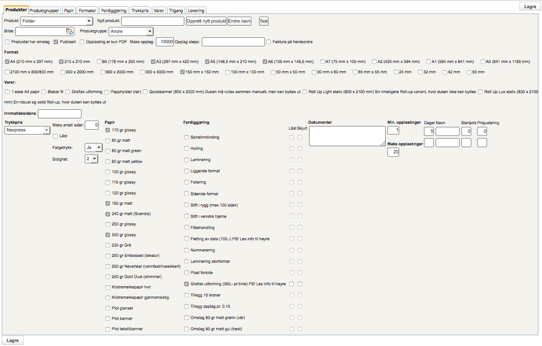Screen dimensions: 542x346
Task: Uncheck the 170 gr glossy paper
Action: [107, 130]
